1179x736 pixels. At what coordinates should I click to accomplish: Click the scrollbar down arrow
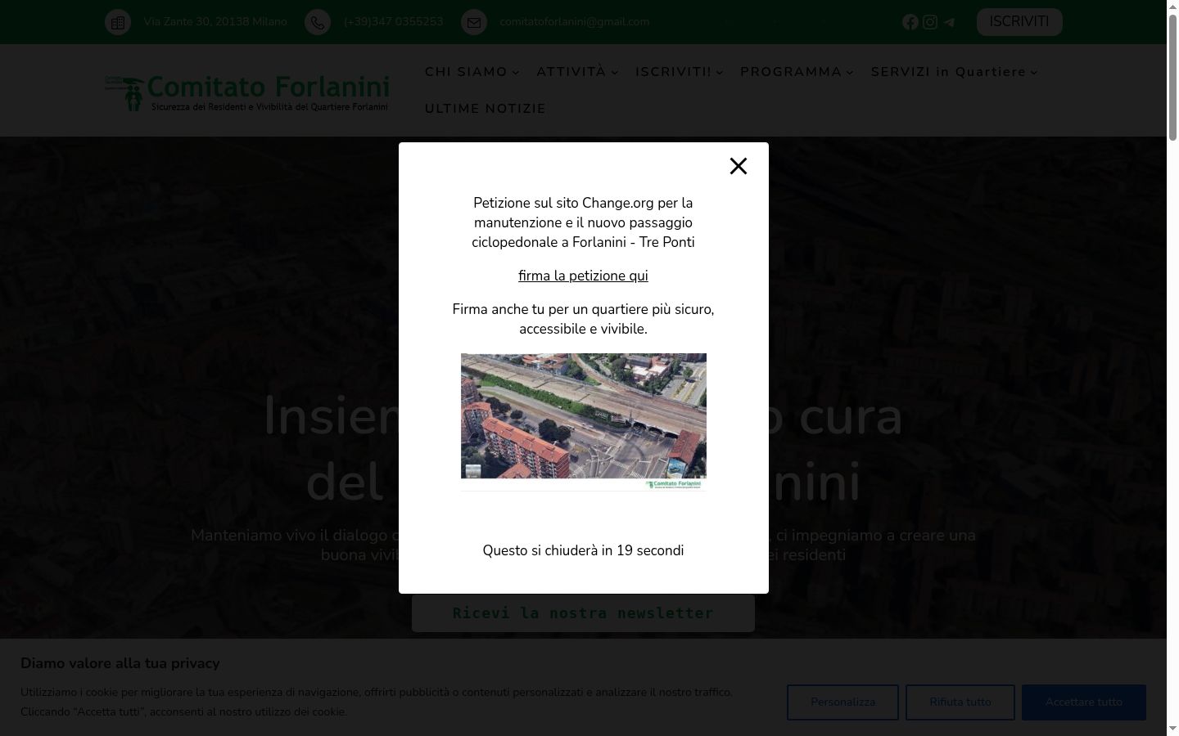pyautogui.click(x=1172, y=729)
